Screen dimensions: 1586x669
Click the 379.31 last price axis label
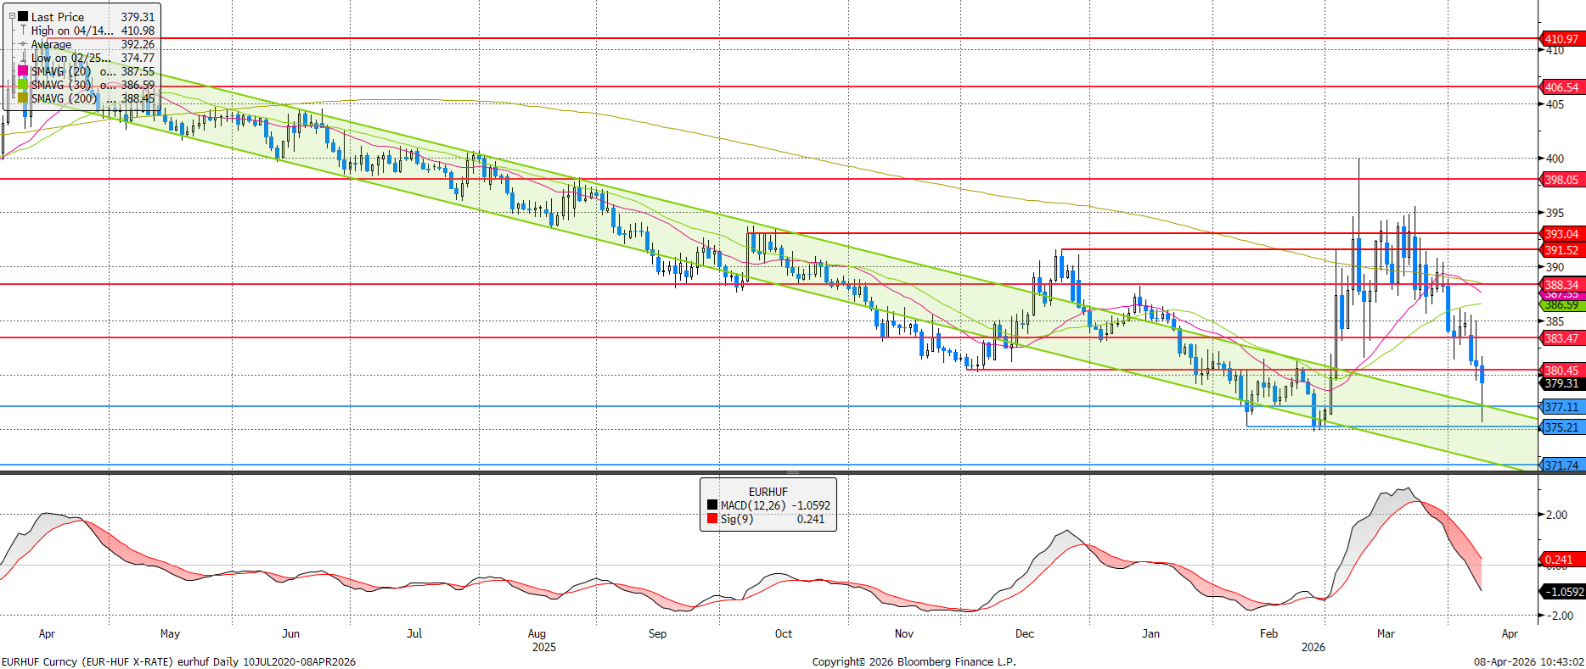(x=1561, y=383)
